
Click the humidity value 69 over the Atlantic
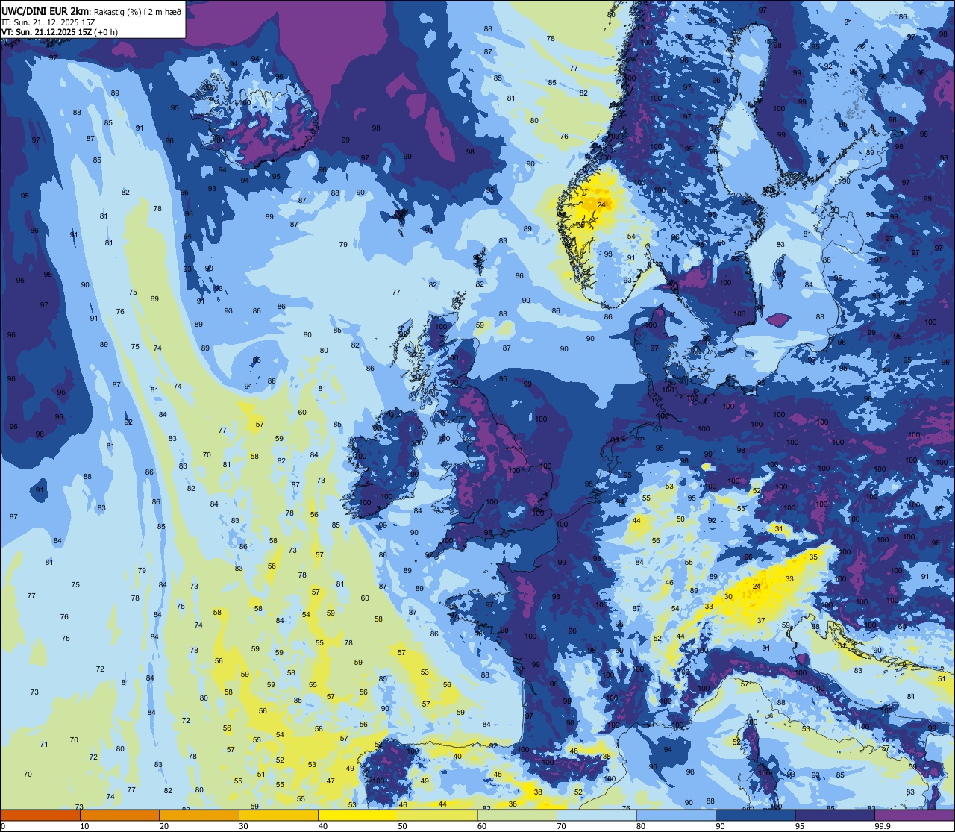pyautogui.click(x=154, y=299)
